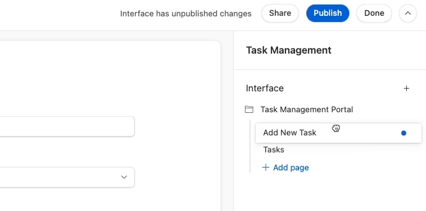Open the Tasks page
Viewport: 426px width, 211px height.
[x=274, y=150]
